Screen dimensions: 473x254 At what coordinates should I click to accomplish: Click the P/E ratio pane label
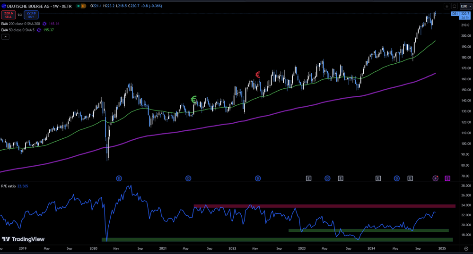[8, 186]
